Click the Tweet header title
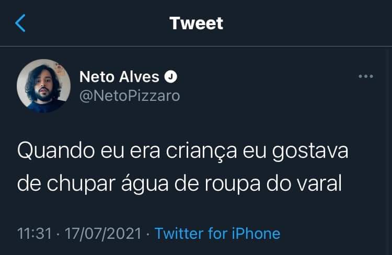Screen dimensions: 392x255 [196, 23]
